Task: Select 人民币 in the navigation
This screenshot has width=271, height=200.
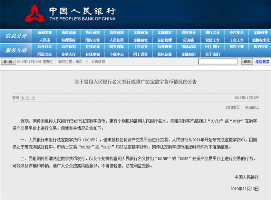Action: coord(45,40)
